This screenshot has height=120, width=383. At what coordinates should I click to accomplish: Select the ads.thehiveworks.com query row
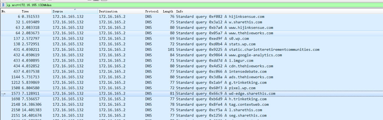tap(191, 77)
